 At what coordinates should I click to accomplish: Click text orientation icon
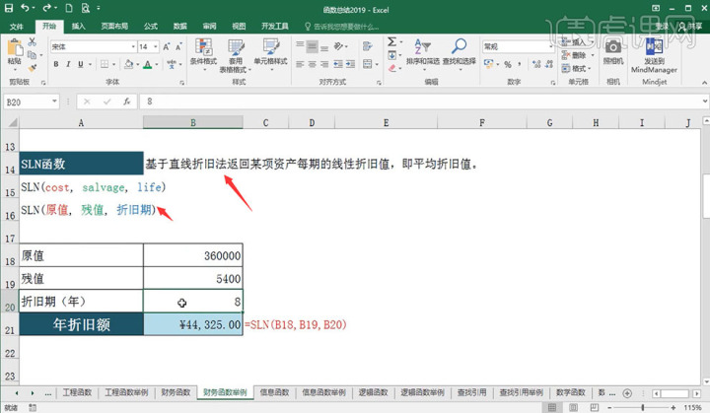click(x=338, y=46)
